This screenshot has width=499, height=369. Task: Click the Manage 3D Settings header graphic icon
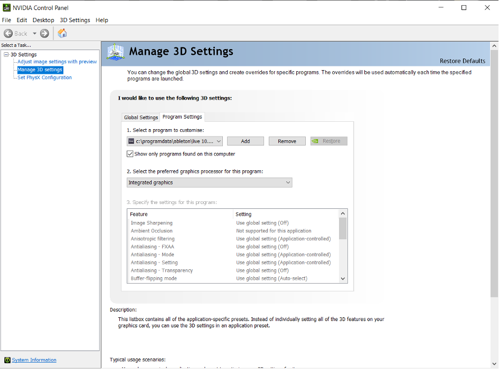click(115, 52)
